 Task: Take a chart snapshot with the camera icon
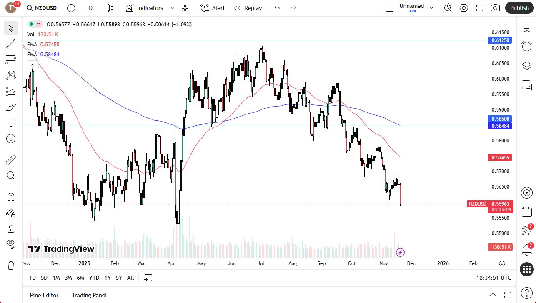[x=495, y=7]
